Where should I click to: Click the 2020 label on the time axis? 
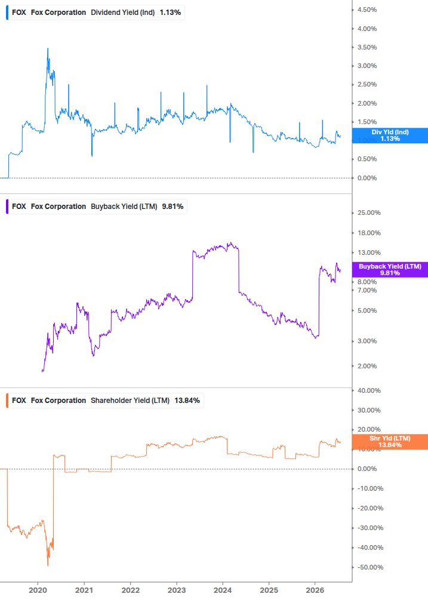point(38,590)
